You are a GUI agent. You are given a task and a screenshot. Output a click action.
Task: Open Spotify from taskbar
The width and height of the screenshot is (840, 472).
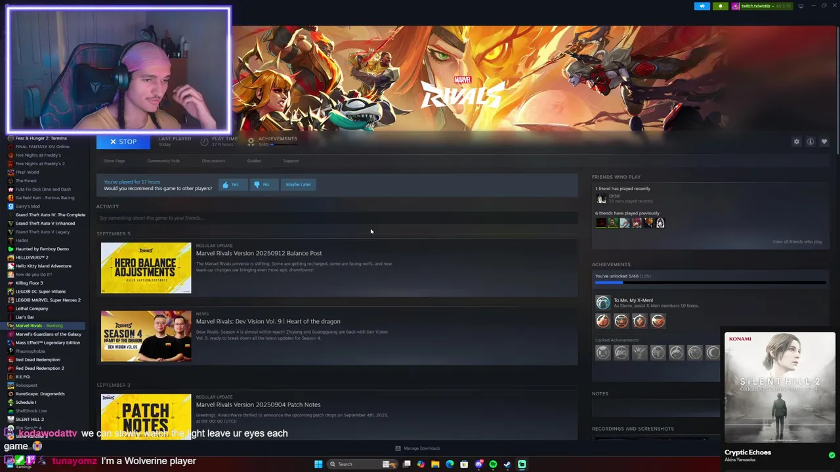(493, 464)
